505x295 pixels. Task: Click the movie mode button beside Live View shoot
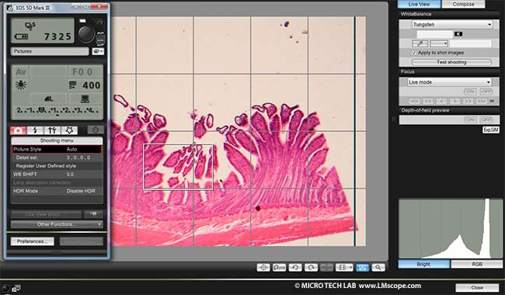click(93, 214)
